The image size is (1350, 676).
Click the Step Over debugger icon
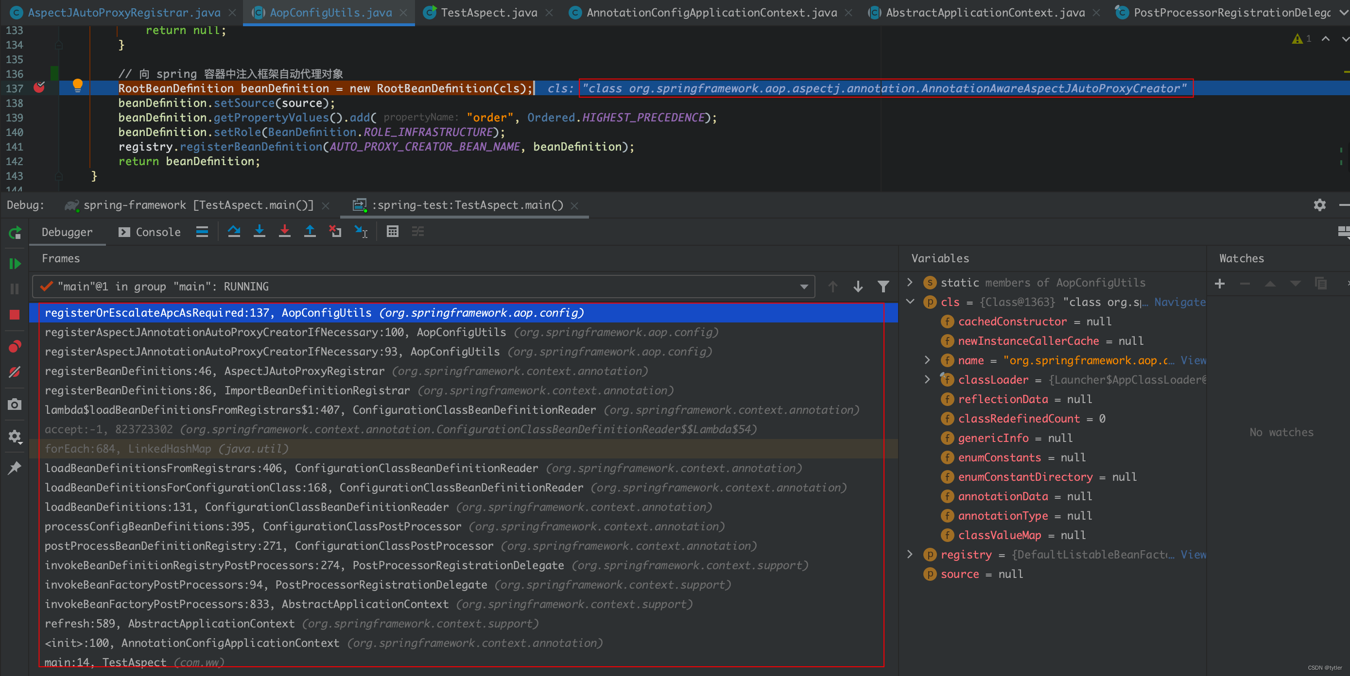click(234, 232)
